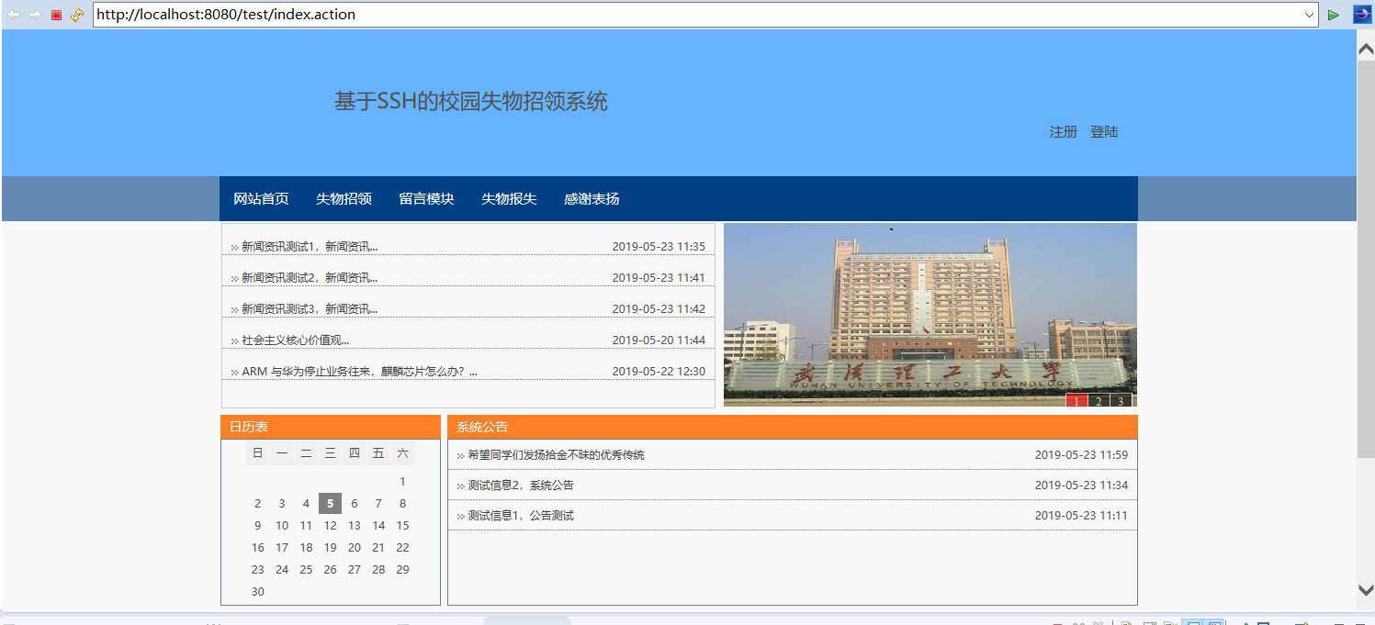Click the 日历表 panel header

pos(331,427)
